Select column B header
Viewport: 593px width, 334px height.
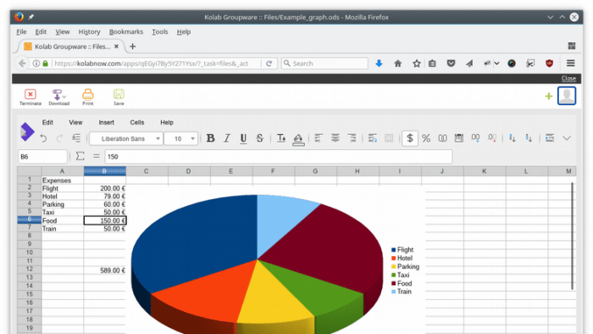coord(104,171)
